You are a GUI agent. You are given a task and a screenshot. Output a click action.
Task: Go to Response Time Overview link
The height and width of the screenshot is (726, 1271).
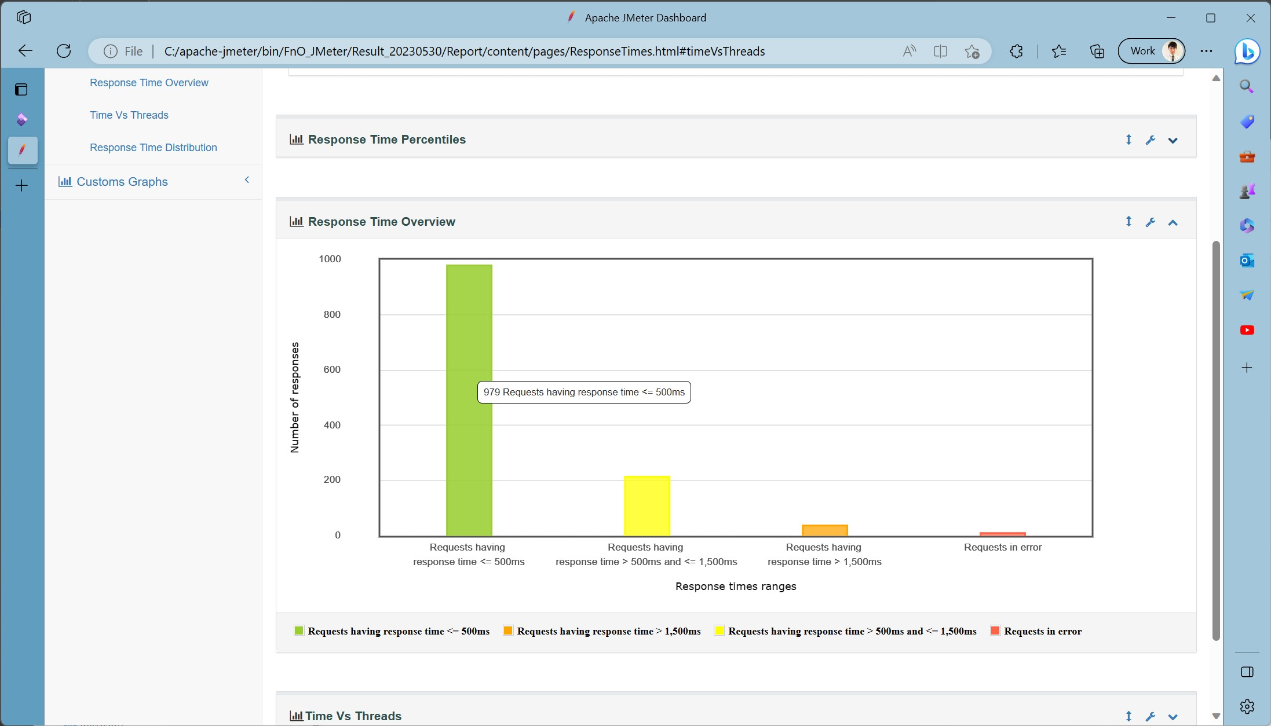click(x=149, y=83)
